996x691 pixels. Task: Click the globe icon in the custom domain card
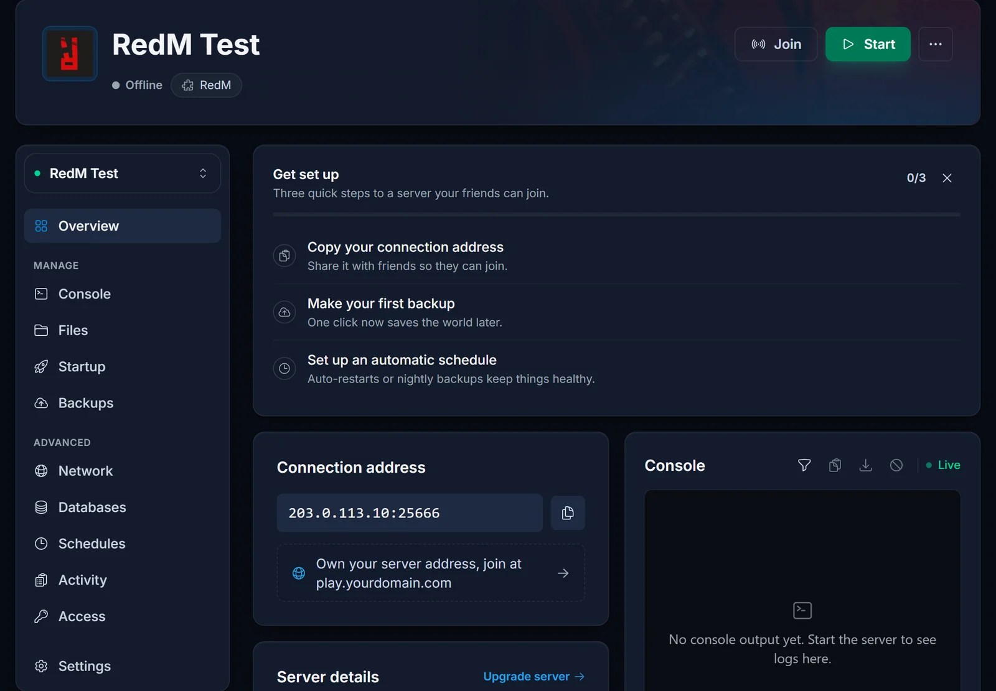[299, 573]
